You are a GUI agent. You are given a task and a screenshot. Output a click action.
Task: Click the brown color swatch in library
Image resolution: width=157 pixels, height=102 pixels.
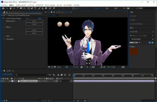tap(134, 52)
